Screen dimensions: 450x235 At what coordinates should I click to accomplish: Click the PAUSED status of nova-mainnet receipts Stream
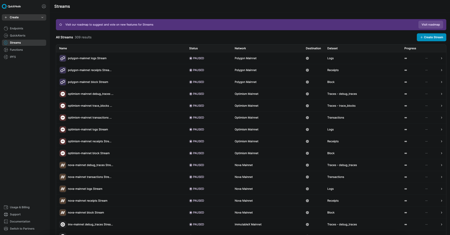click(197, 201)
